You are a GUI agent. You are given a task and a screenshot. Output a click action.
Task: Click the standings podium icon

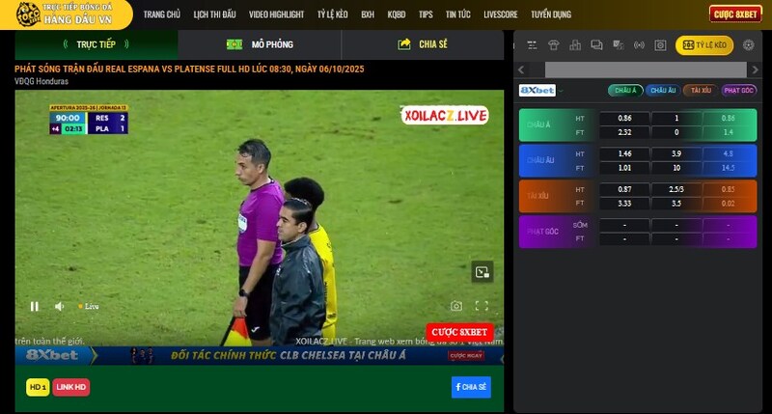pos(575,44)
